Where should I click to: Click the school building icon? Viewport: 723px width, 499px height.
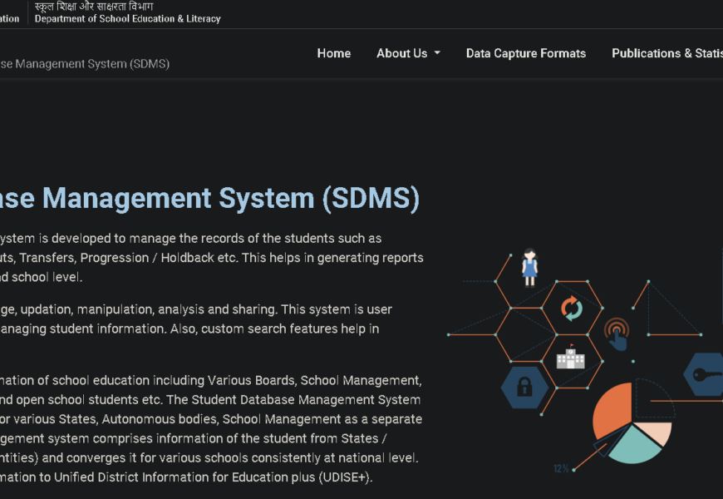(x=571, y=358)
